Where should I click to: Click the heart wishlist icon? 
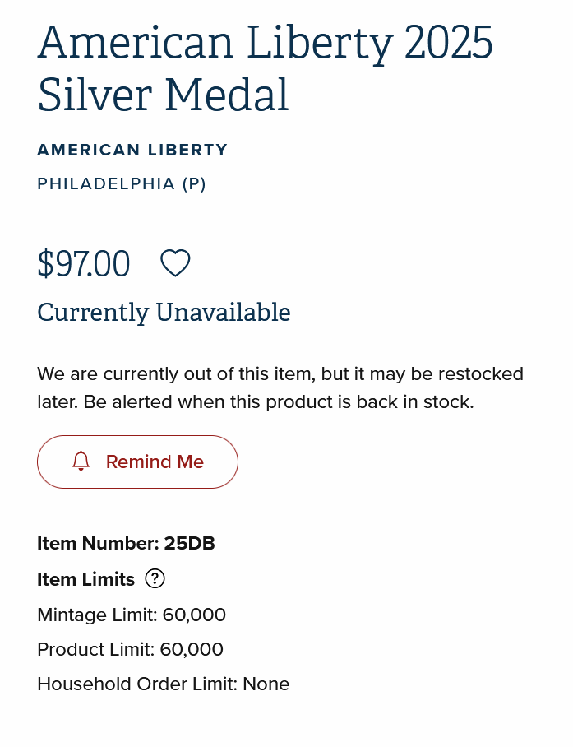pyautogui.click(x=175, y=263)
